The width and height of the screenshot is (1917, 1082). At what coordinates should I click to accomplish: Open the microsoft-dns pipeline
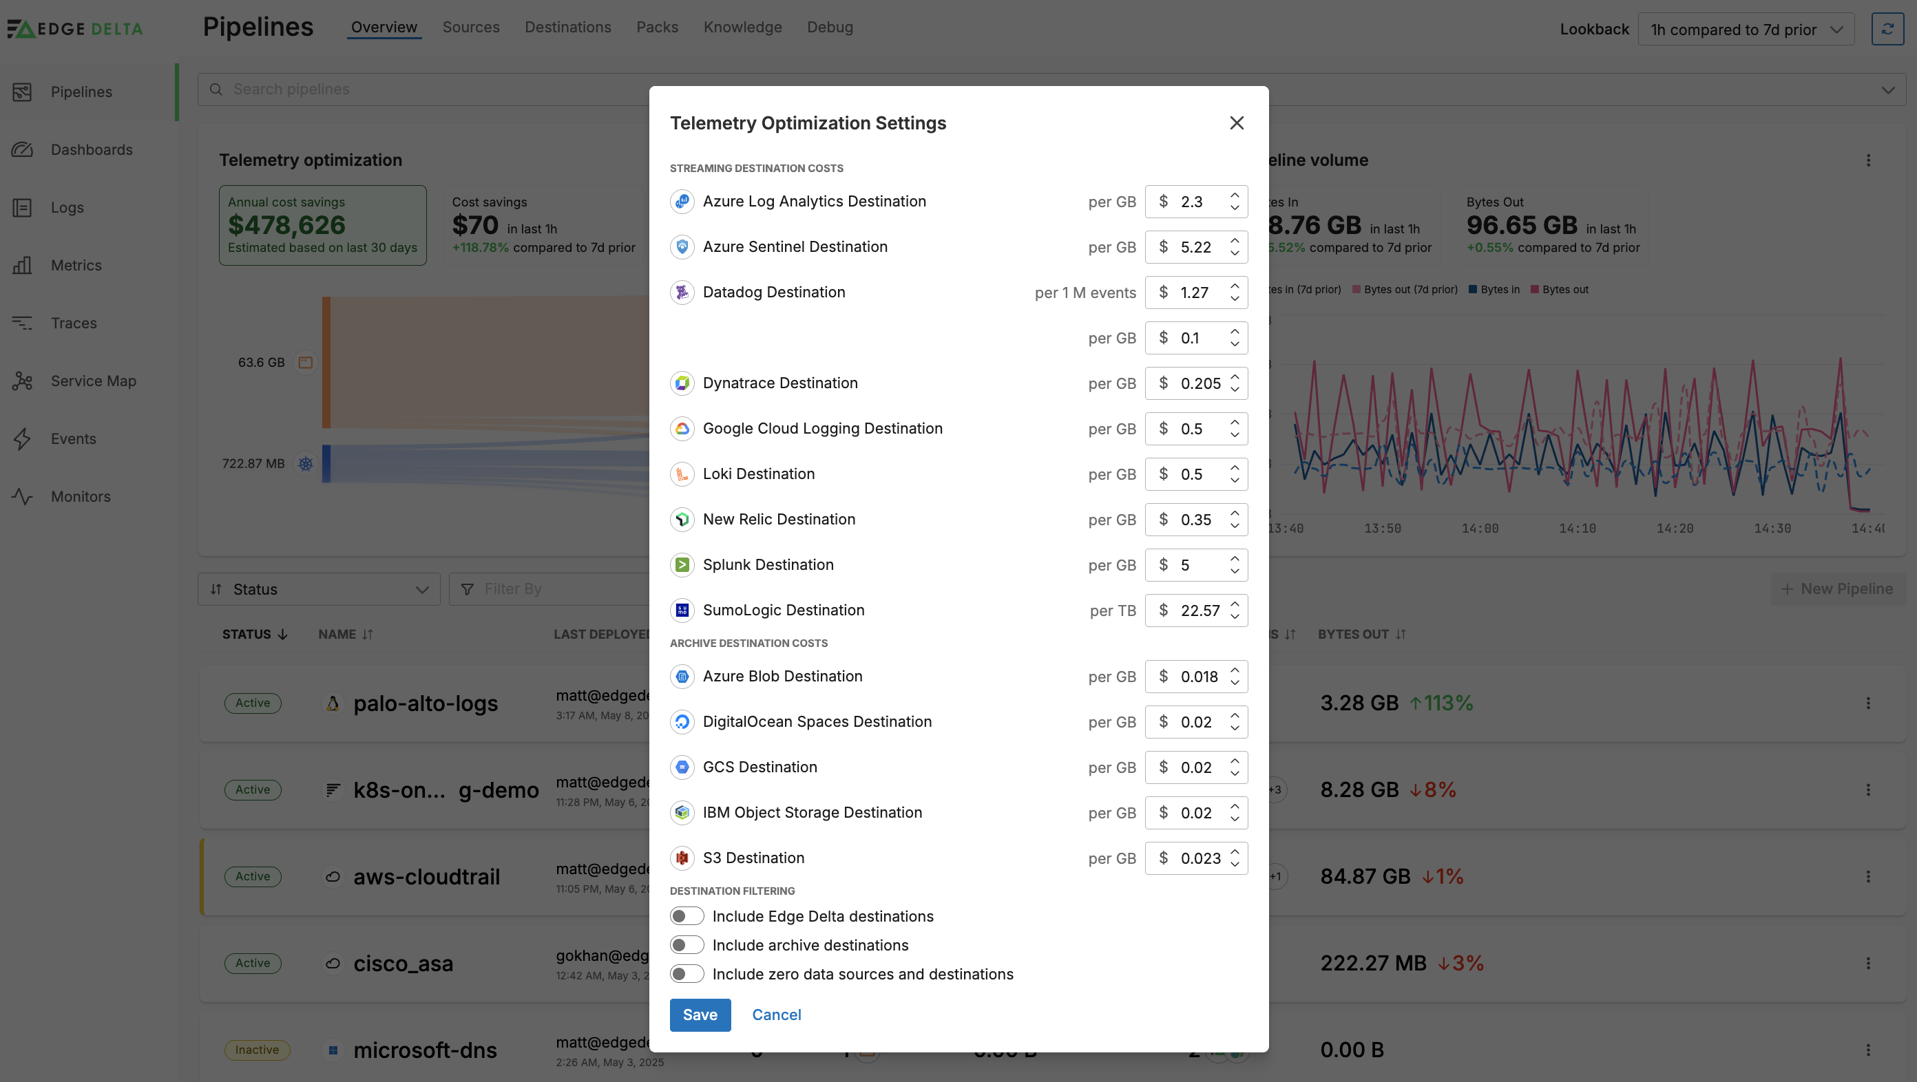click(425, 1049)
